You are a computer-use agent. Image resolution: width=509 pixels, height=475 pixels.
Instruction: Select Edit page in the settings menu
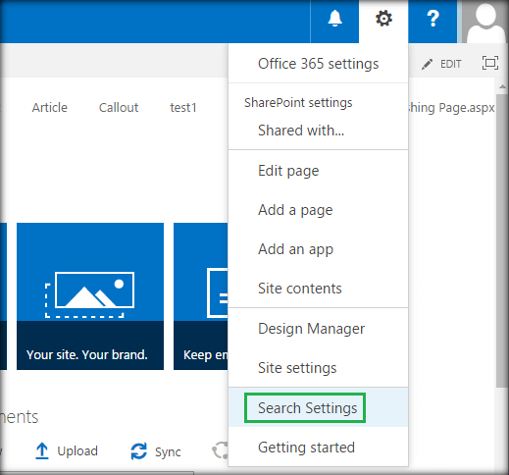click(318, 171)
